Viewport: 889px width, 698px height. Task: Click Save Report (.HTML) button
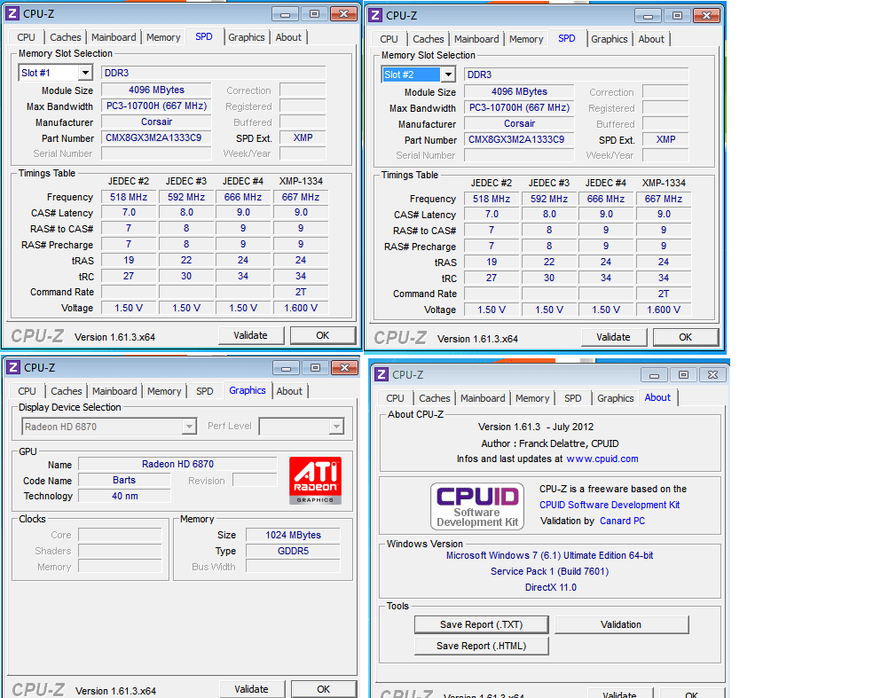coord(482,646)
